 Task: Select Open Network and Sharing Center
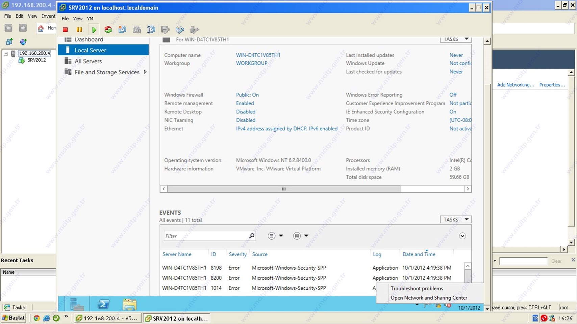point(429,298)
